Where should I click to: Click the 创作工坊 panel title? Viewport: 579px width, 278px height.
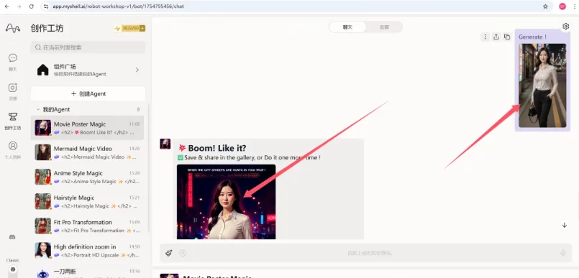[x=47, y=29]
